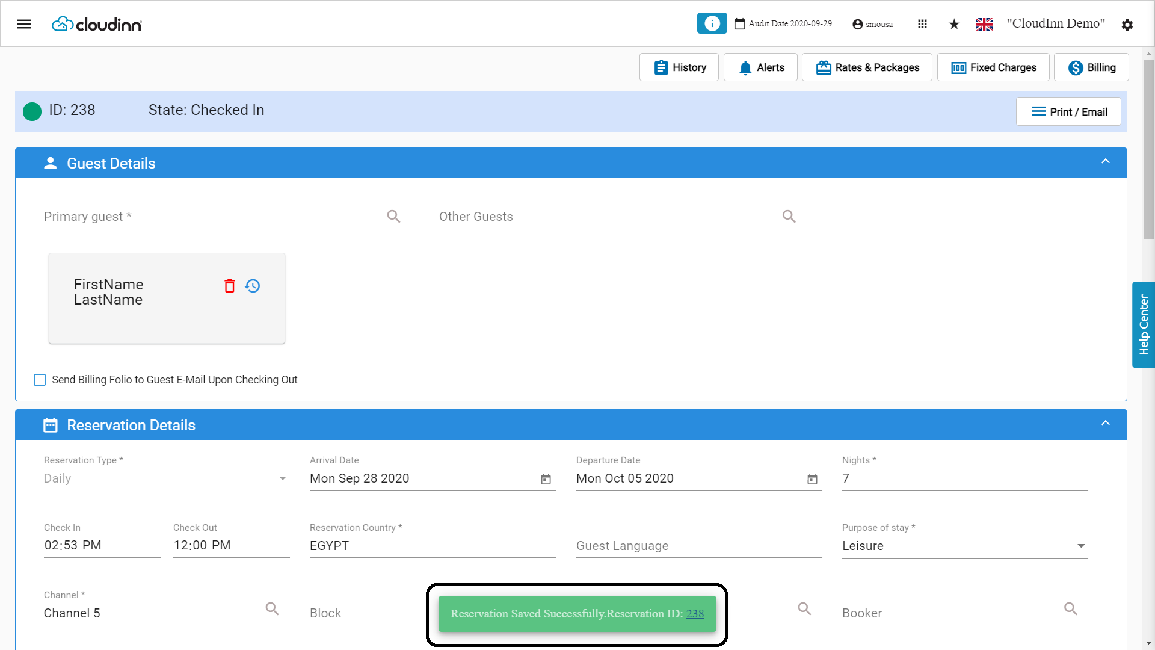Enable Send Billing Folio to Guest E-Mail checkbox
1155x650 pixels.
click(x=40, y=380)
